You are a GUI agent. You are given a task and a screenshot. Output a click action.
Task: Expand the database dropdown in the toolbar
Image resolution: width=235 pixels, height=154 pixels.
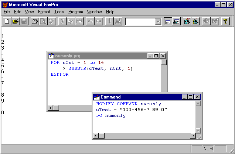[158, 22]
